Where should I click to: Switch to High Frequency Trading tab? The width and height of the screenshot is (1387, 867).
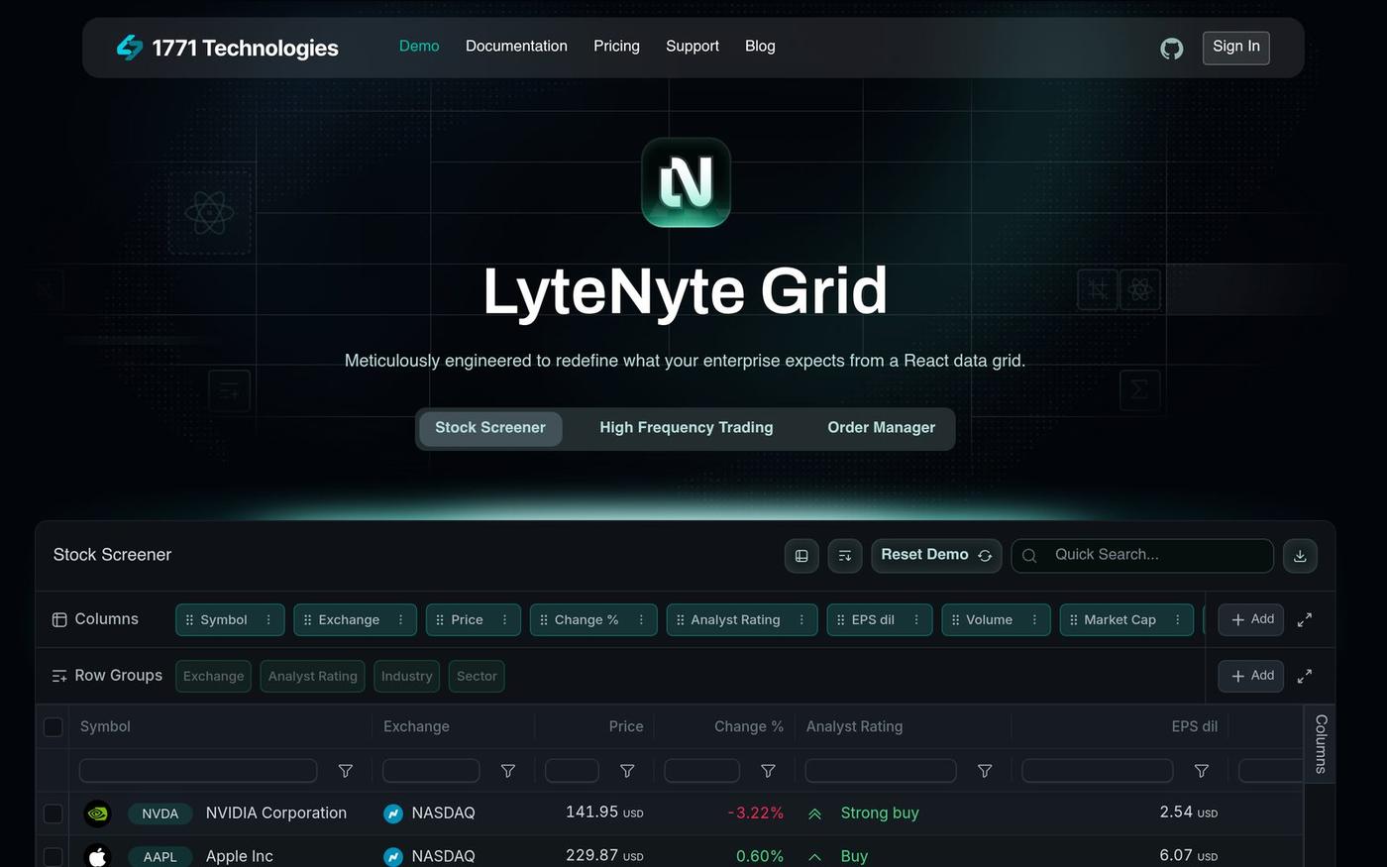[x=687, y=428]
